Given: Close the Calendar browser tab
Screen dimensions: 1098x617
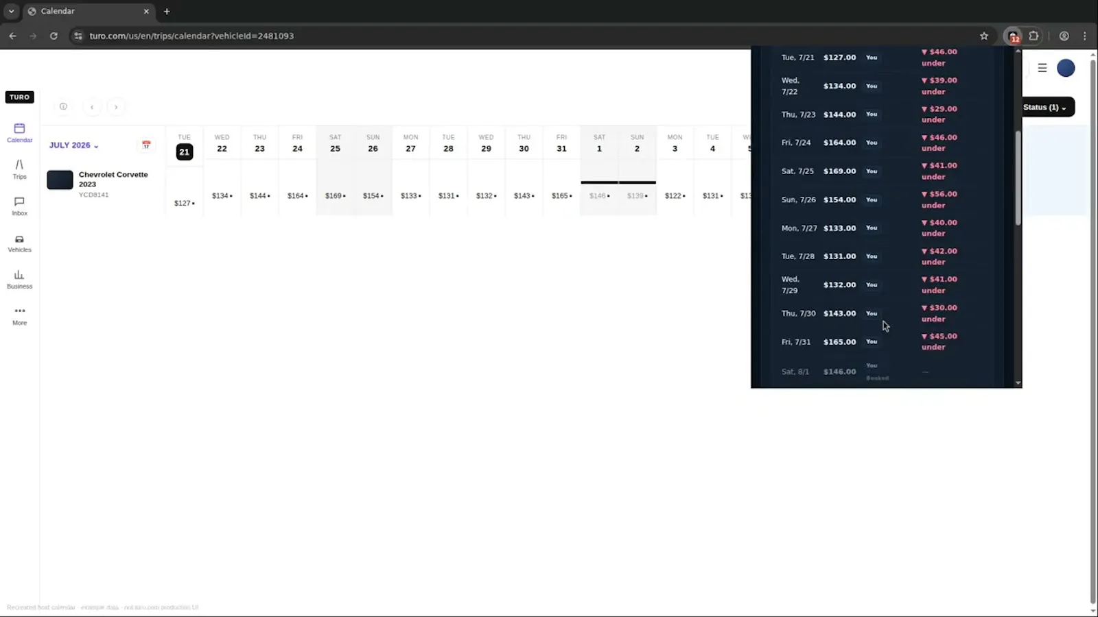Looking at the screenshot, I should [x=146, y=11].
